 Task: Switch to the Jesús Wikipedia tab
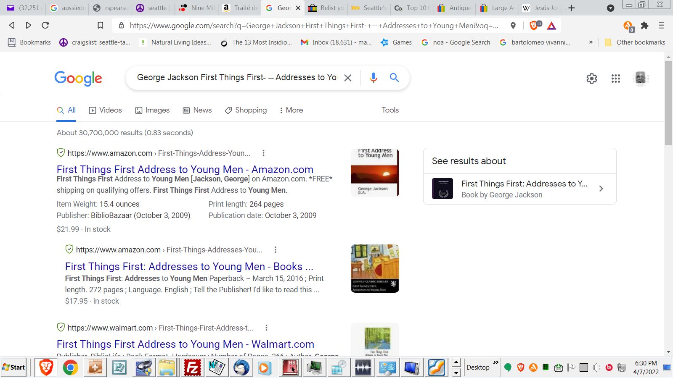[541, 8]
